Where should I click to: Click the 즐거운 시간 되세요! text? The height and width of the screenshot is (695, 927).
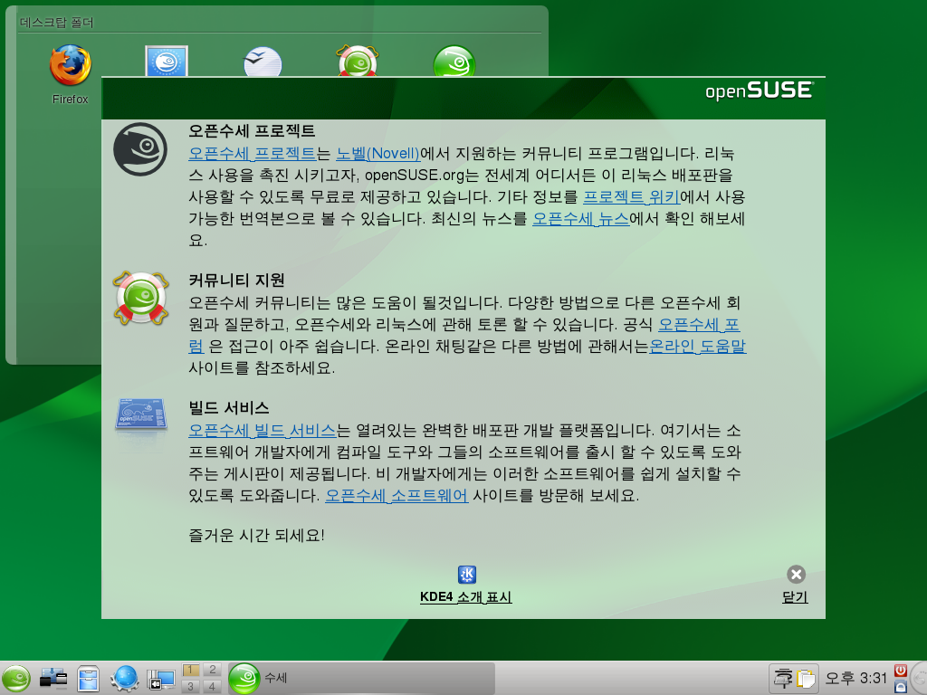[256, 536]
